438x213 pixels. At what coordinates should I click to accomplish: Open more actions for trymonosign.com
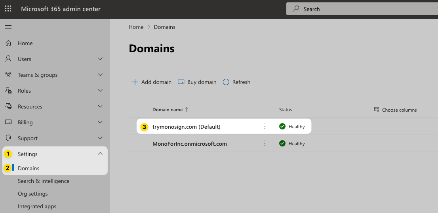[265, 126]
